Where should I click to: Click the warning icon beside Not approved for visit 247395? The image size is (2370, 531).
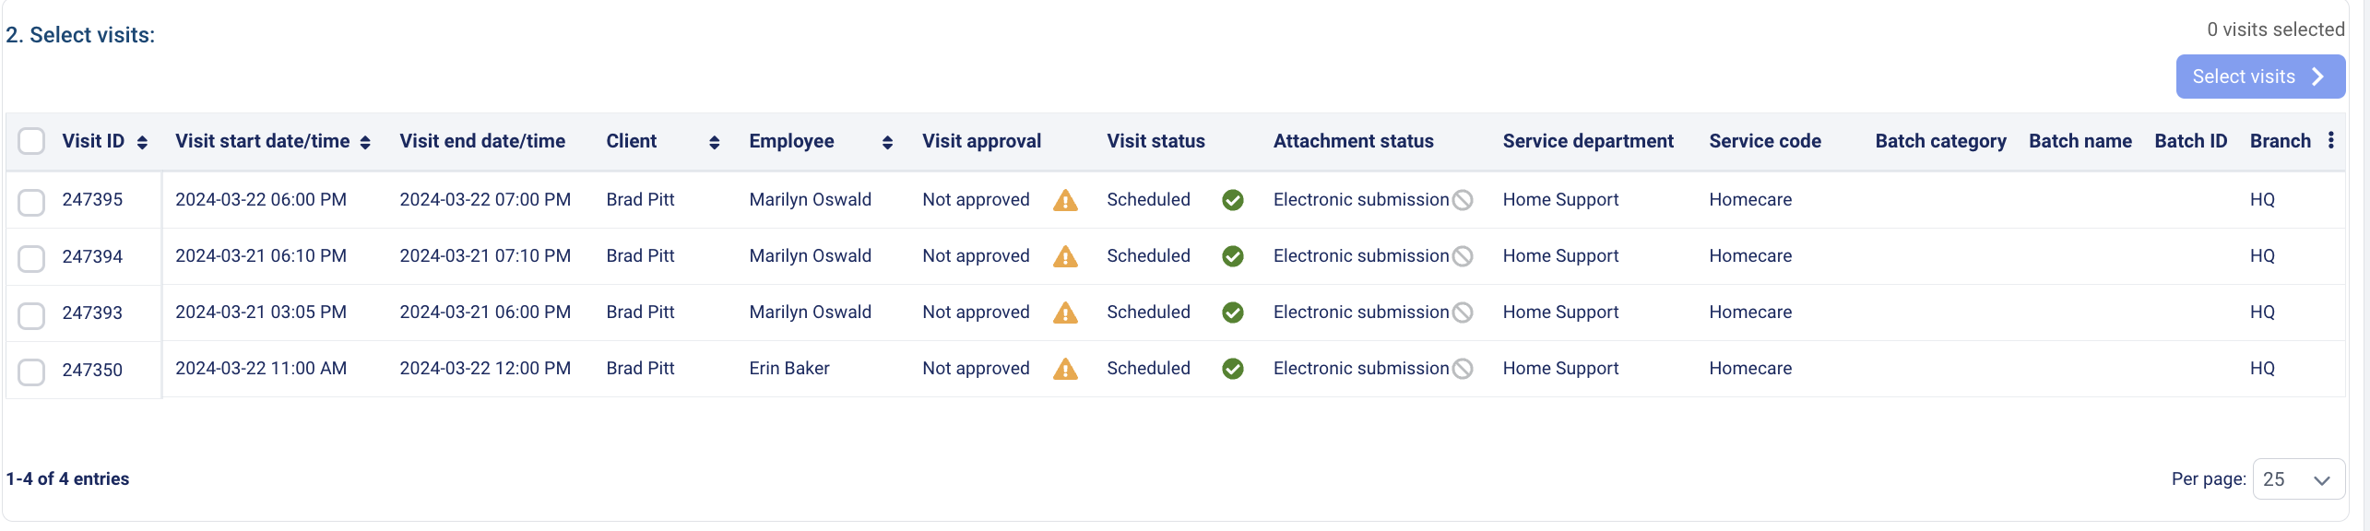click(1066, 200)
